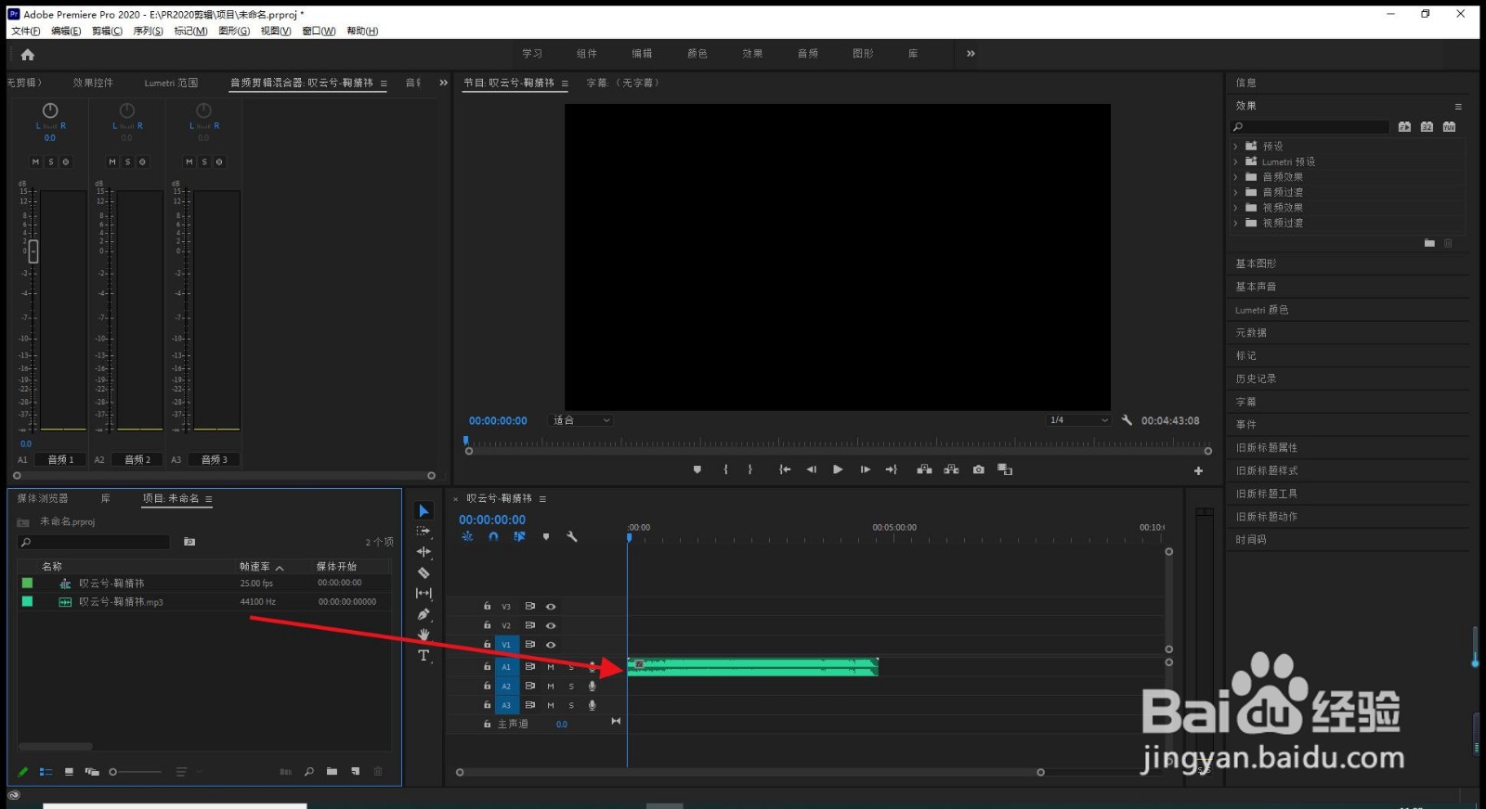Switch to 效果 workspace tab
This screenshot has width=1486, height=809.
click(752, 54)
